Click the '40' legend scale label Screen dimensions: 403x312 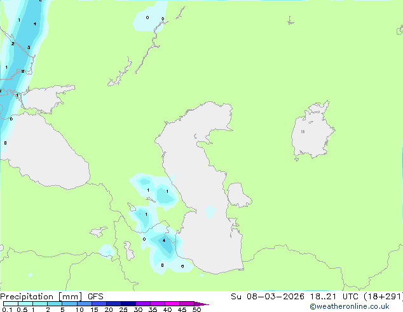(167, 309)
